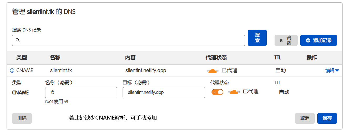Click the orange cloud icon in record row
This screenshot has height=135, width=347.
pos(213,71)
